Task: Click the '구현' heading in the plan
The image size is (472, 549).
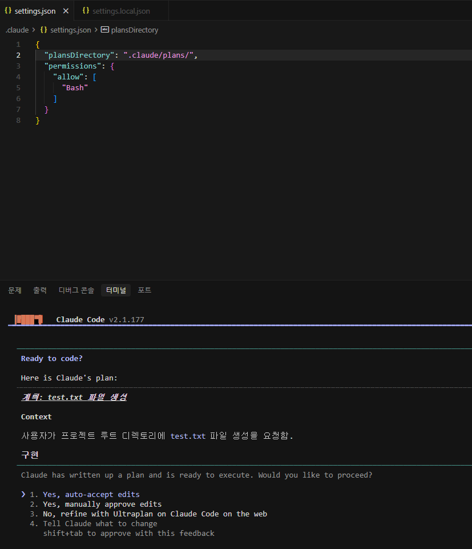Action: click(30, 455)
